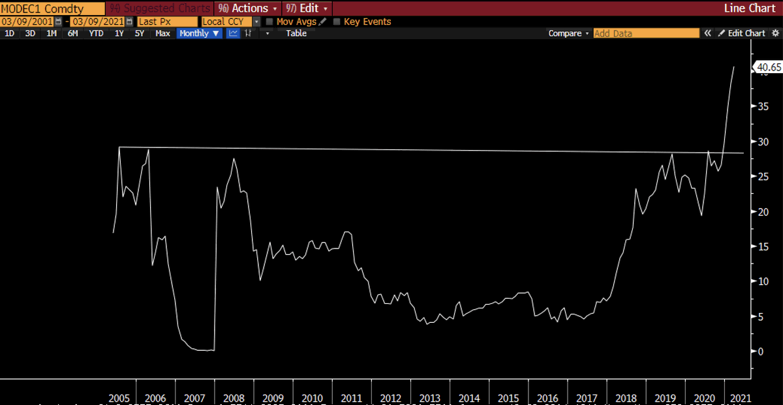The image size is (783, 405).
Task: Select the 5Y time range
Action: point(140,33)
